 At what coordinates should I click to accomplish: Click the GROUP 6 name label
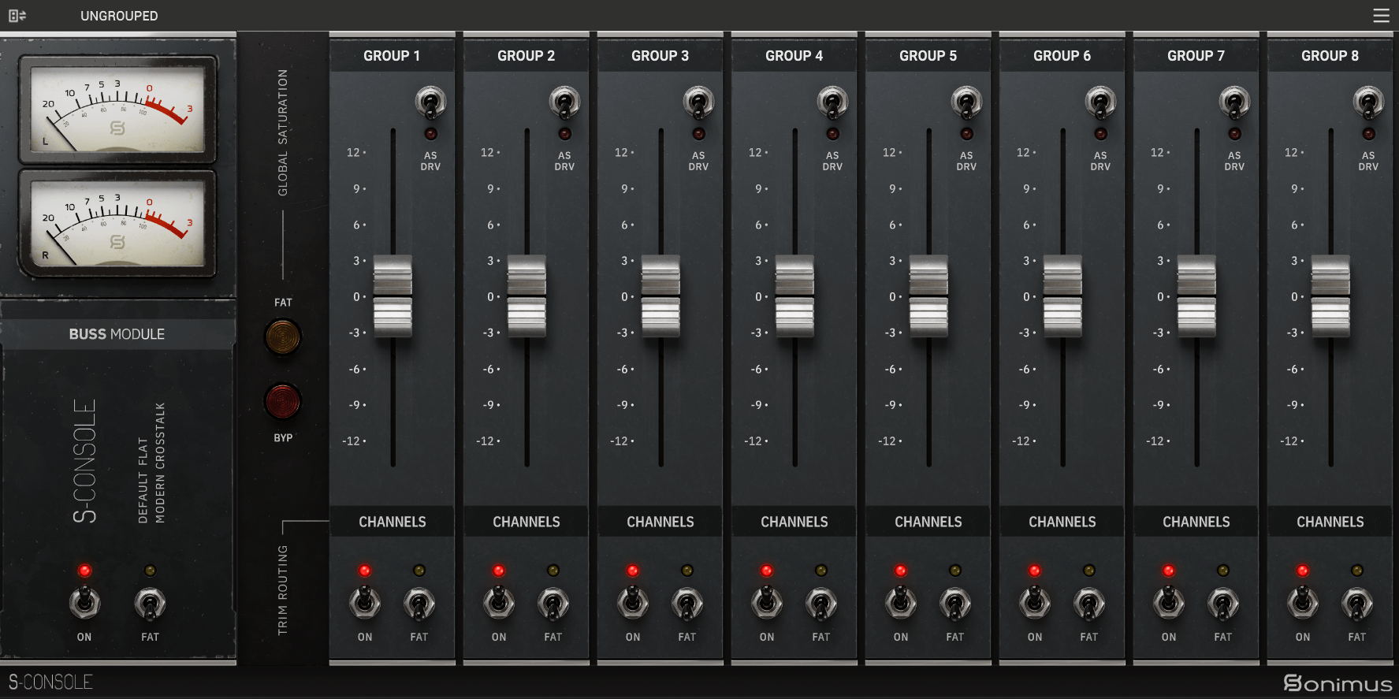(x=1062, y=56)
